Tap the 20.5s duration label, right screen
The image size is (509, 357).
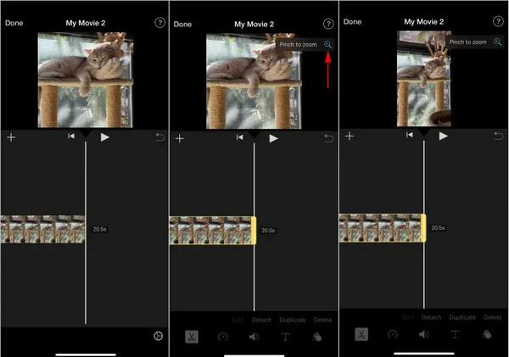coord(438,228)
